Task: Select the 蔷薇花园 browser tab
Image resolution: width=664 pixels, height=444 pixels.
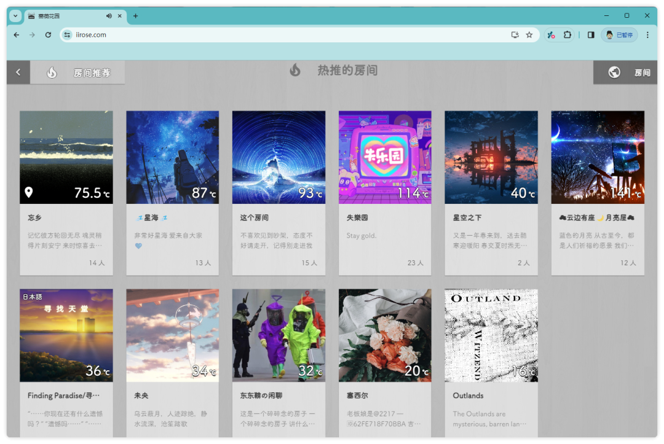Action: pos(75,15)
